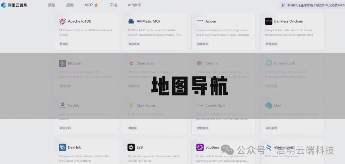
Task: Click the Dart Project Management description
Action: point(292,114)
